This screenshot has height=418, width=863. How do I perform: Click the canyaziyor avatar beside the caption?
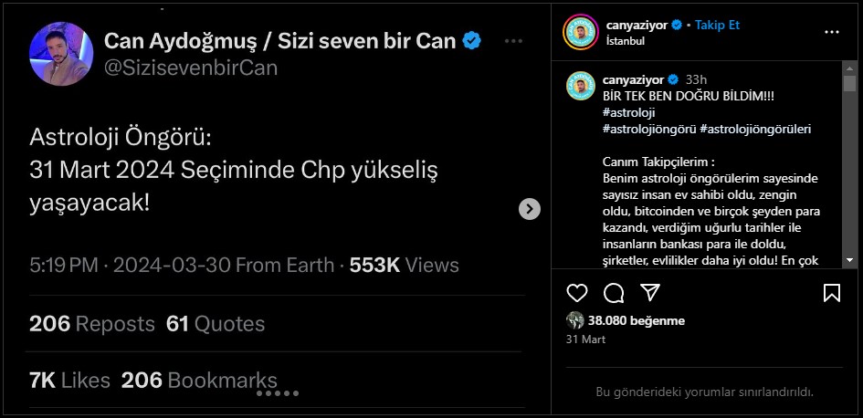click(x=581, y=85)
